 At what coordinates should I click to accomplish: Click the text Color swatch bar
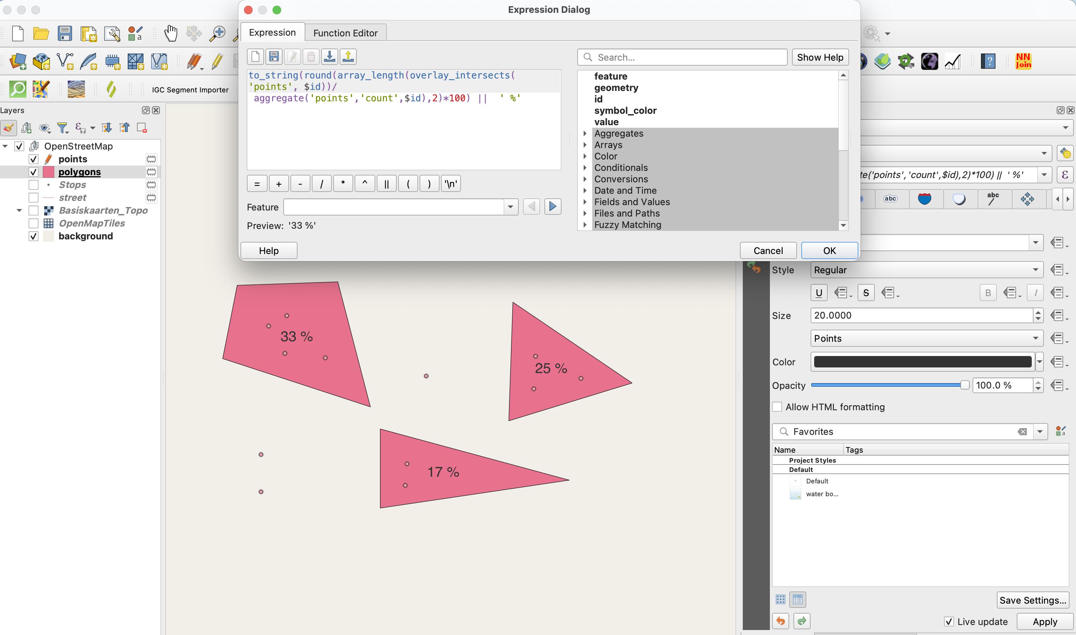922,362
